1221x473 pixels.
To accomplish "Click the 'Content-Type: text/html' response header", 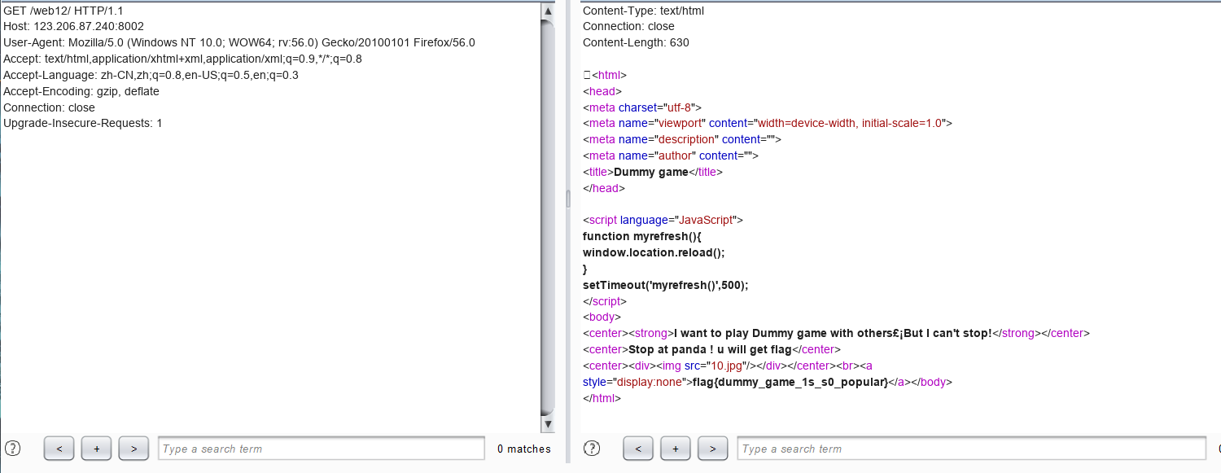I will pyautogui.click(x=643, y=11).
